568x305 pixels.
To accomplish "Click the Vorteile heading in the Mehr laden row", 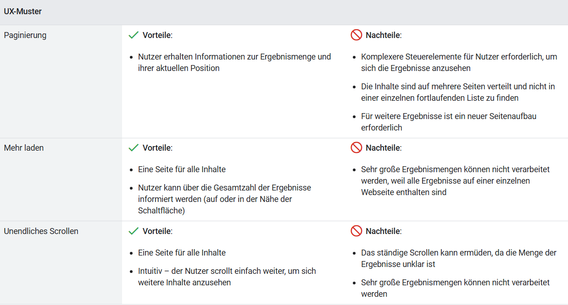I will tap(157, 148).
